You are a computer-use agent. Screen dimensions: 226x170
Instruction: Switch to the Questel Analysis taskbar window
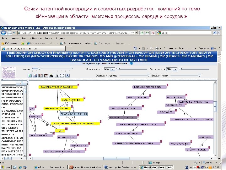[x=156, y=167]
